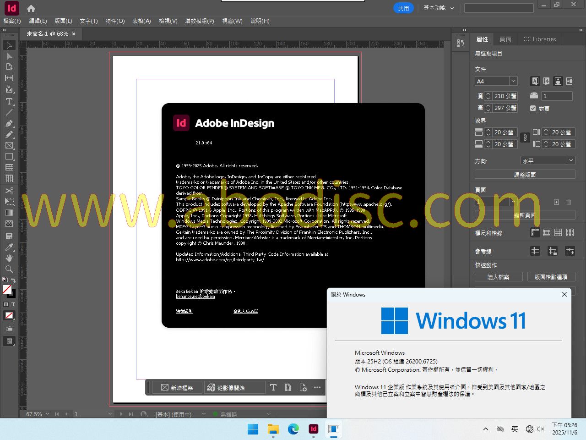This screenshot has width=586, height=440.
Task: Click the fill color swatch in the toolbar
Action: [7, 289]
